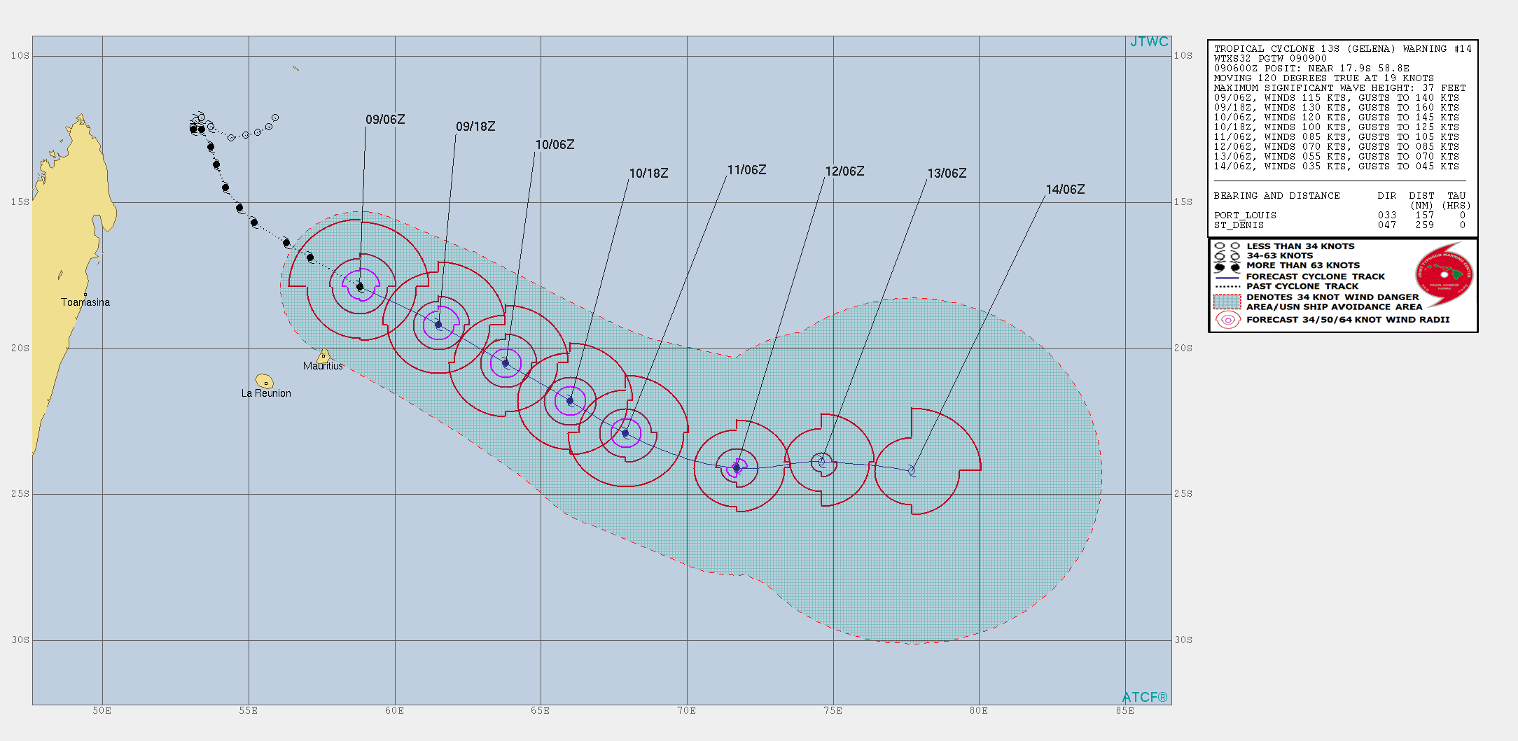Screen dimensions: 1518x741
Task: Click the 'BEARING AND DISTANCE' table heading
Action: pyautogui.click(x=1276, y=196)
